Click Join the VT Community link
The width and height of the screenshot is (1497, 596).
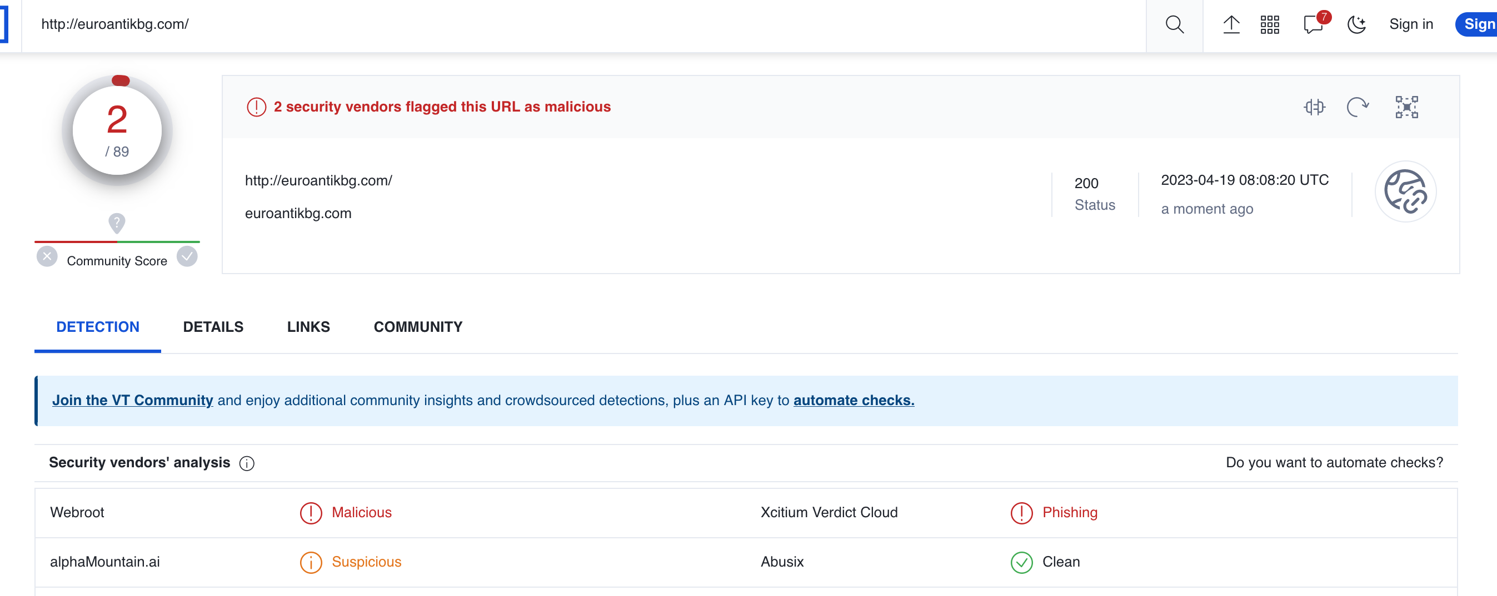pyautogui.click(x=132, y=401)
